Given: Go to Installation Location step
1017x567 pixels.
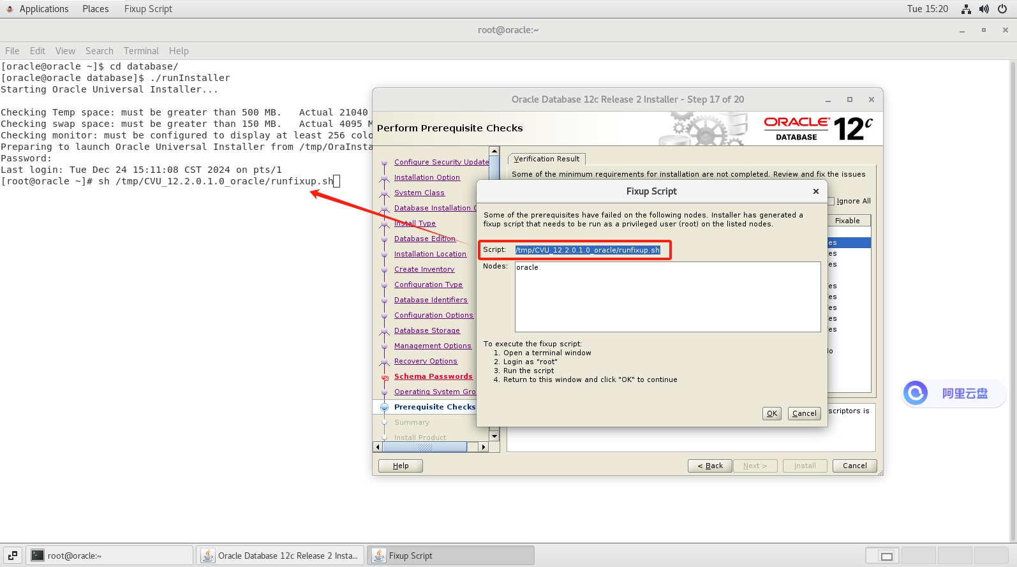Looking at the screenshot, I should point(430,254).
